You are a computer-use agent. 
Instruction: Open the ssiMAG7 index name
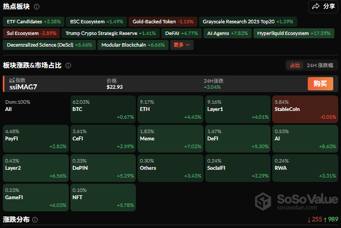[23, 87]
